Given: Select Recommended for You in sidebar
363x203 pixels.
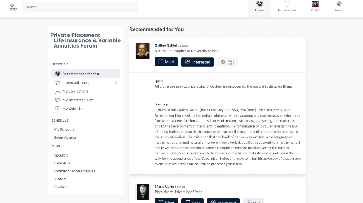Looking at the screenshot, I should (x=80, y=74).
